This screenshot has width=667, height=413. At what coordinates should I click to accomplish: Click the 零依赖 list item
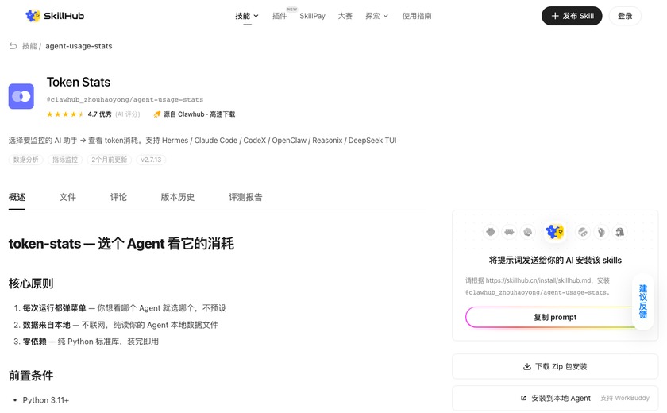pos(91,342)
